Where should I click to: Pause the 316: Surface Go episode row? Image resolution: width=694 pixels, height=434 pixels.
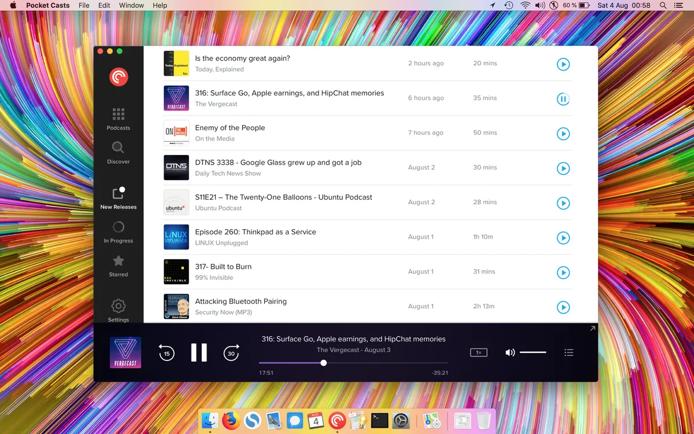(563, 99)
